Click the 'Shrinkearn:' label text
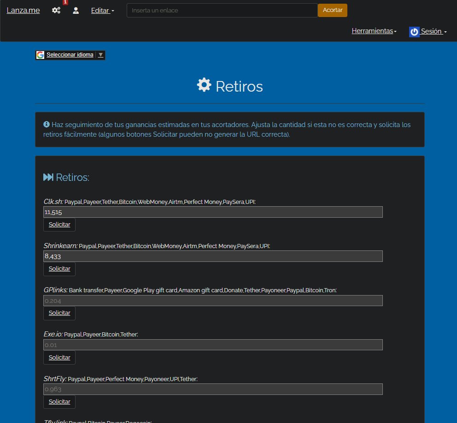 coord(61,246)
